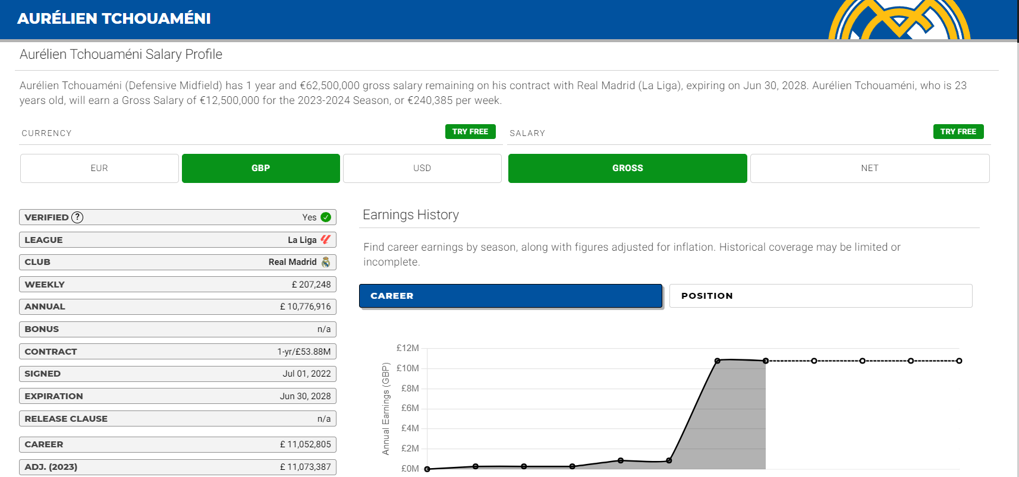Select GBP currency option
Screen dimensions: 1019x477
(261, 168)
